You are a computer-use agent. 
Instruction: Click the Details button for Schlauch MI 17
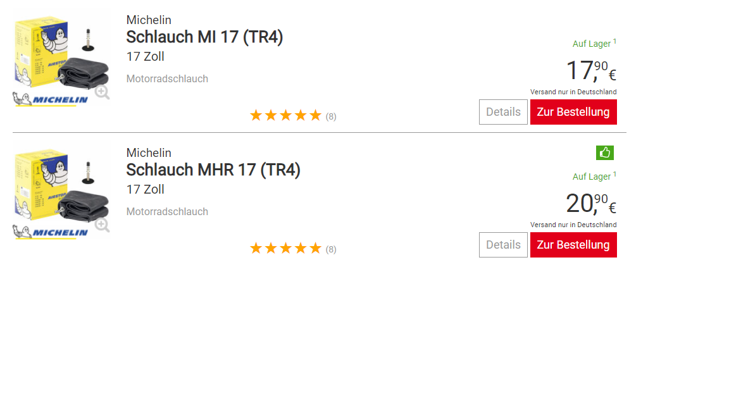pyautogui.click(x=503, y=111)
